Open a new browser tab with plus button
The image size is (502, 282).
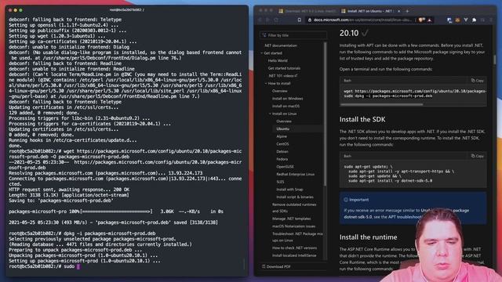(407, 11)
